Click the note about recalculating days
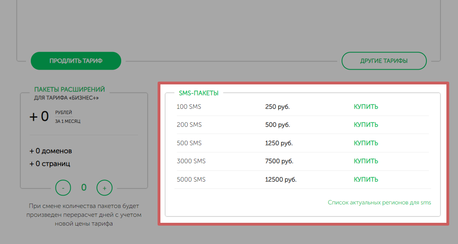Viewport: 458px width, 244px height. 84,215
